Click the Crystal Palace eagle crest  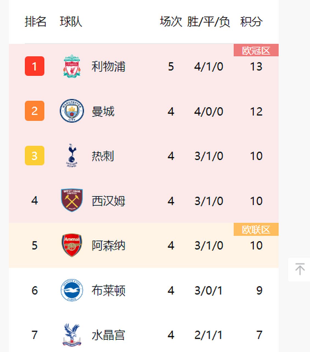pos(72,335)
